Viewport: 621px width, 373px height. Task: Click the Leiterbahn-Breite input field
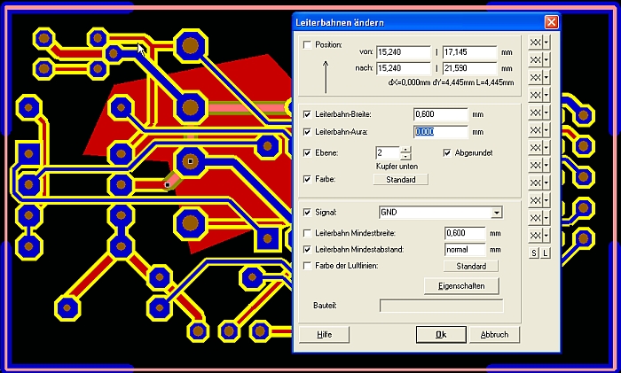(x=440, y=114)
